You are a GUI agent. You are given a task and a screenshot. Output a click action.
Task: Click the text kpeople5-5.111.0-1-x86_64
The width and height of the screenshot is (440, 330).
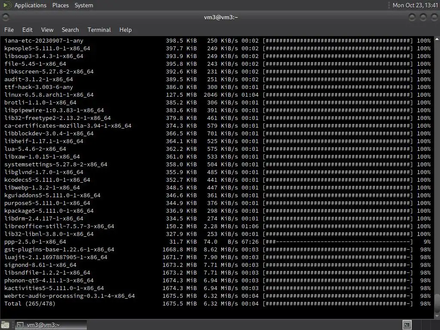coord(47,49)
